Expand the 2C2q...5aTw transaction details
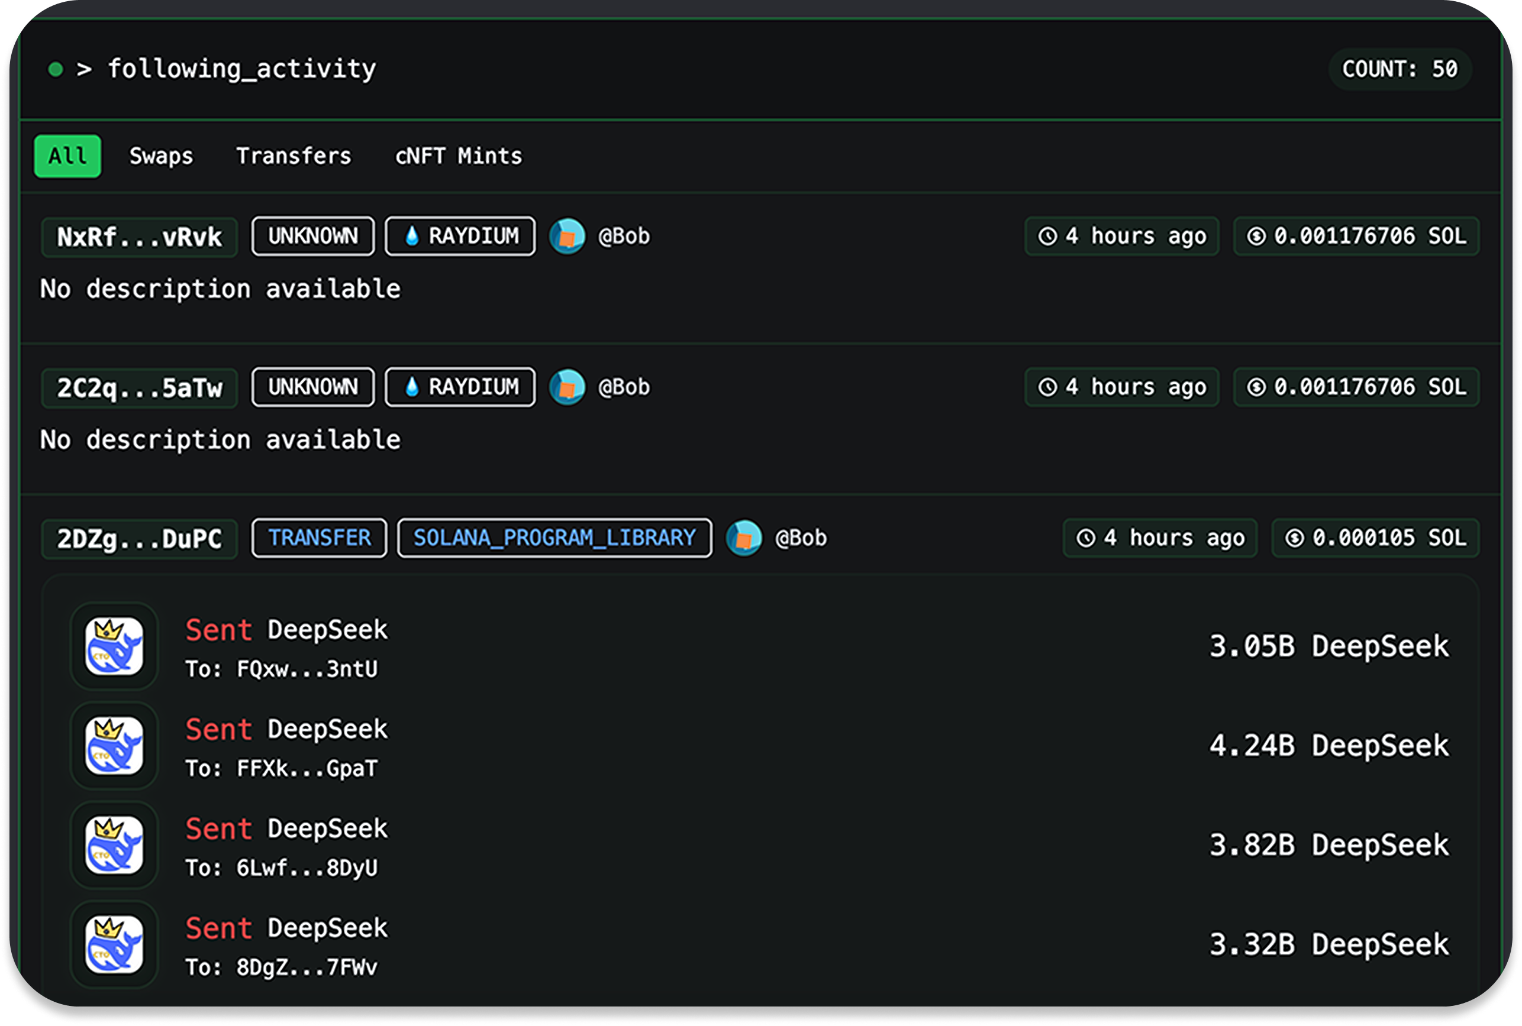The image size is (1522, 1026). 139,387
